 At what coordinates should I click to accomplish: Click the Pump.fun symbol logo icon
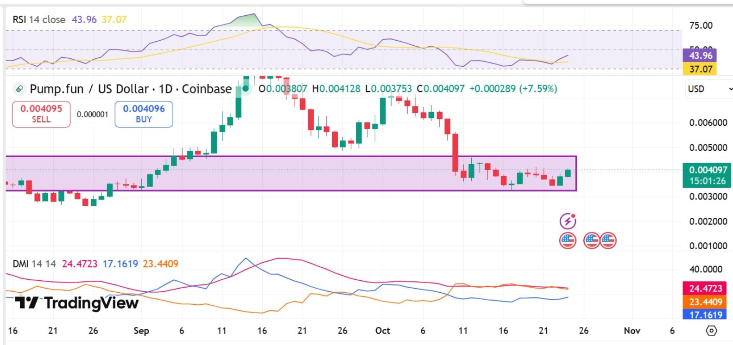click(x=19, y=89)
